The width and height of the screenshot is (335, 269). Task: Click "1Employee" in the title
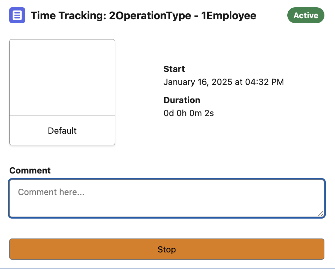(229, 16)
